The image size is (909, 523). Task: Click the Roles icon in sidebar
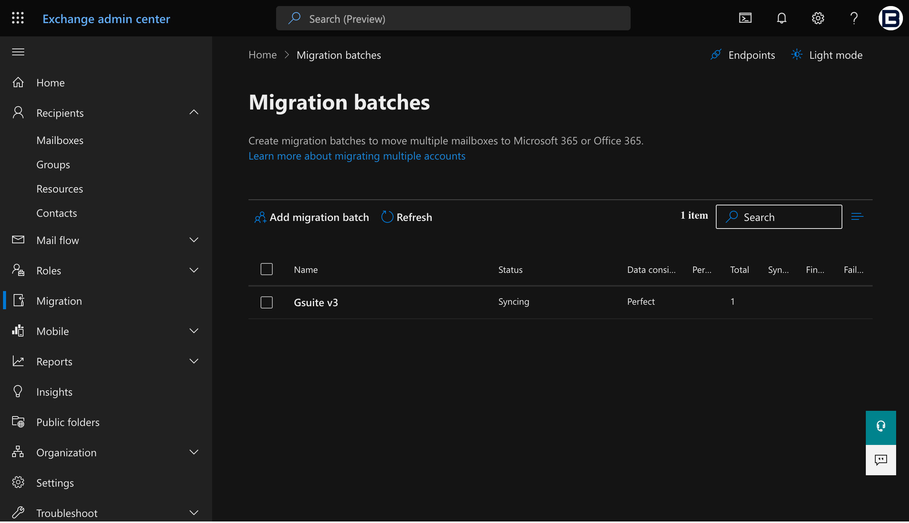18,270
